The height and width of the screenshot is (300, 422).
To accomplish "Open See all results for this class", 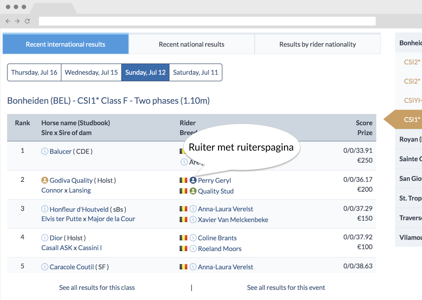I will [x=97, y=288].
